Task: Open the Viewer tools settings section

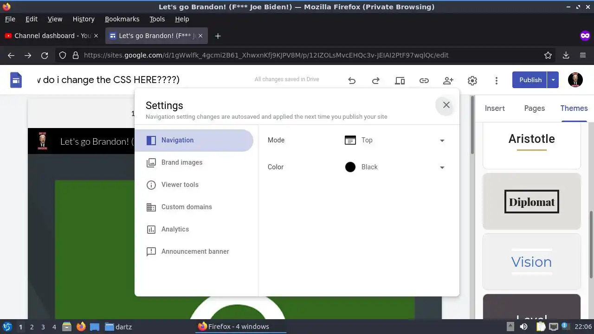Action: pyautogui.click(x=194, y=185)
